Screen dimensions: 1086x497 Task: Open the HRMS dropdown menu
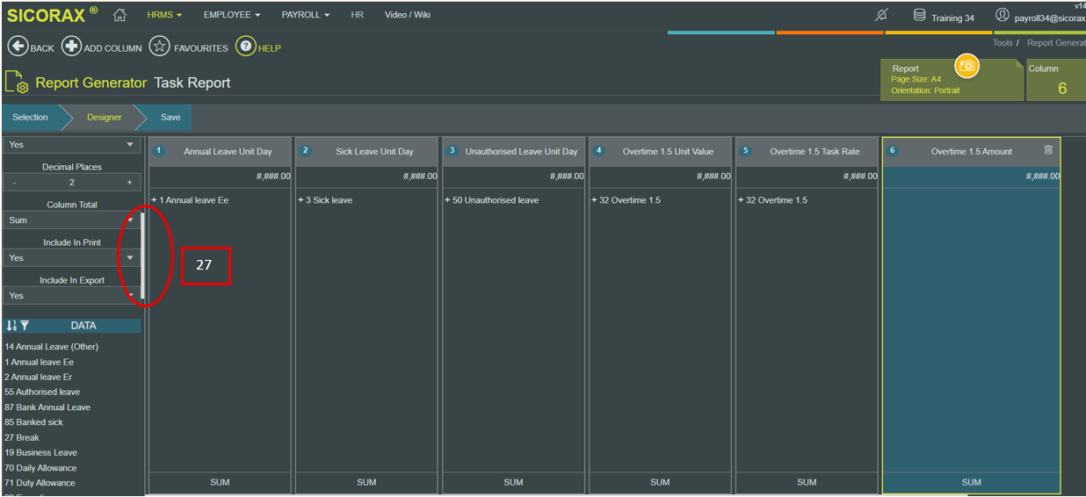[164, 15]
